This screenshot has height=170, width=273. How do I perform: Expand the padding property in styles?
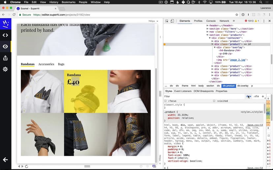tap(180, 149)
